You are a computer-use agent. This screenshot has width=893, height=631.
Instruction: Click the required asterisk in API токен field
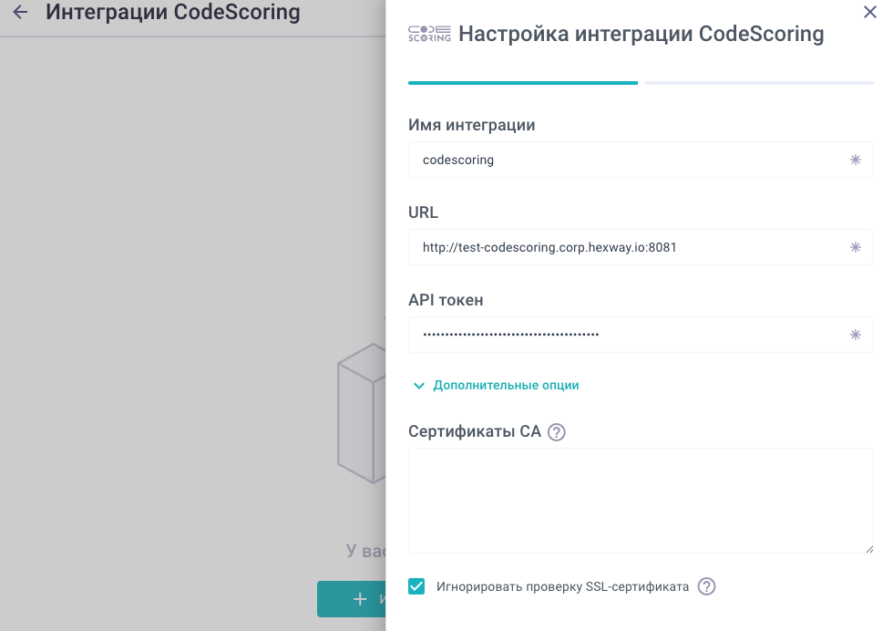(856, 335)
